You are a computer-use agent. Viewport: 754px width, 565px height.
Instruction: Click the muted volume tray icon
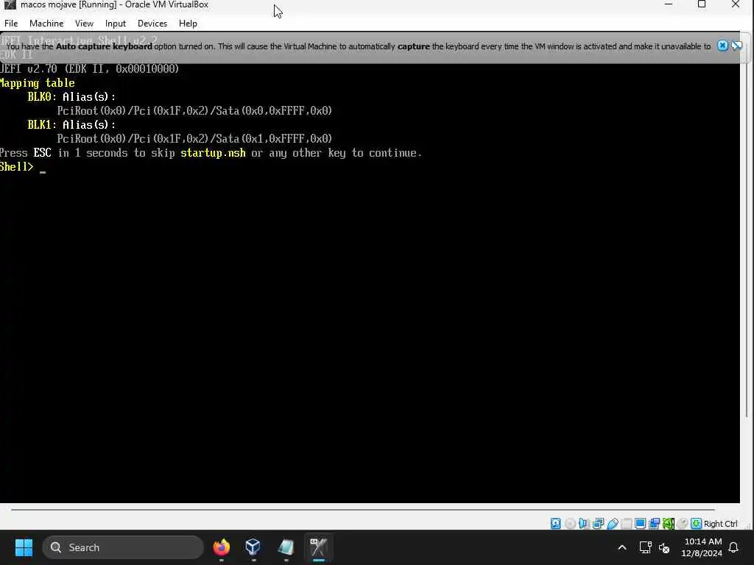pos(664,547)
